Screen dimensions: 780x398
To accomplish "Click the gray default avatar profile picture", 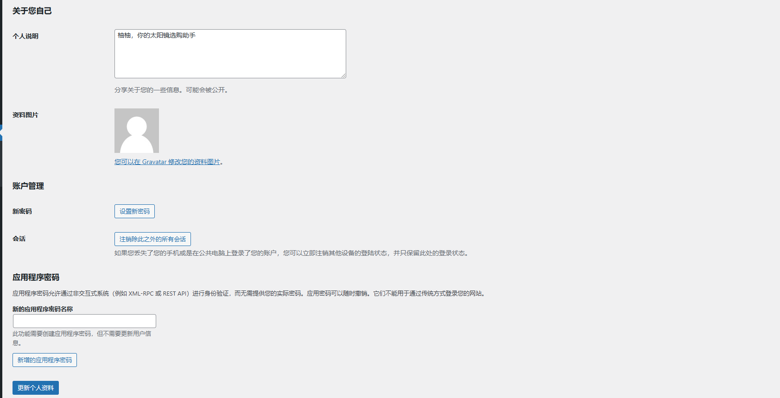I will click(137, 131).
